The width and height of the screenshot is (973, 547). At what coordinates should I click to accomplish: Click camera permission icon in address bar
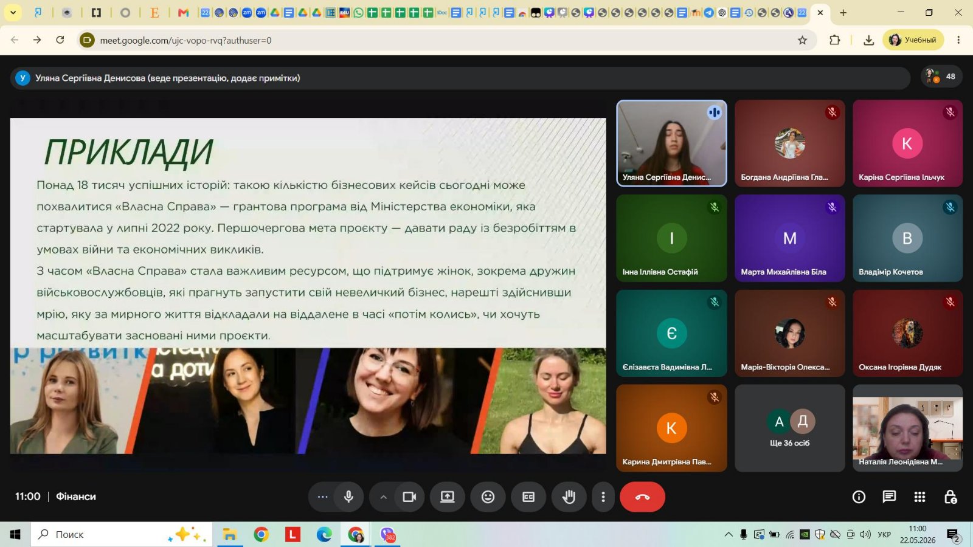88,40
